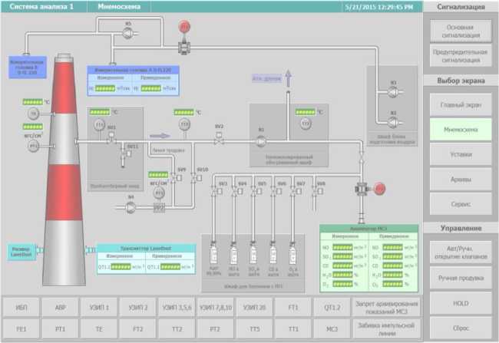The width and height of the screenshot is (499, 343).
Task: Click the PT1 pressure sensor circle
Action: click(x=33, y=145)
